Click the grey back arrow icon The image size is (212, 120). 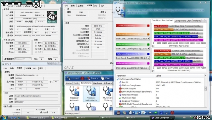coord(150,113)
